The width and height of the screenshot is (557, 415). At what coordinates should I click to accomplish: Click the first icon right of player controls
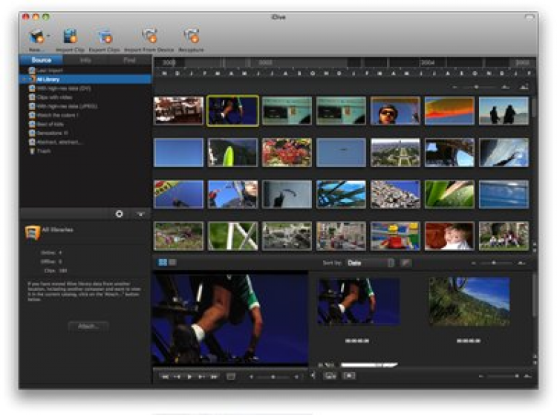tap(330, 376)
